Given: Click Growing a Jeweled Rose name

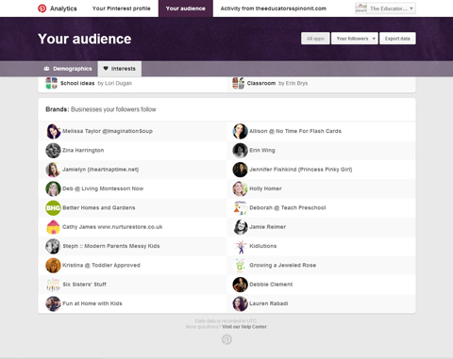Looking at the screenshot, I should [283, 265].
